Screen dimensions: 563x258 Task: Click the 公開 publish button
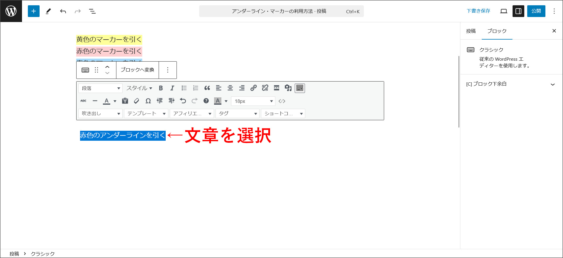pos(536,11)
